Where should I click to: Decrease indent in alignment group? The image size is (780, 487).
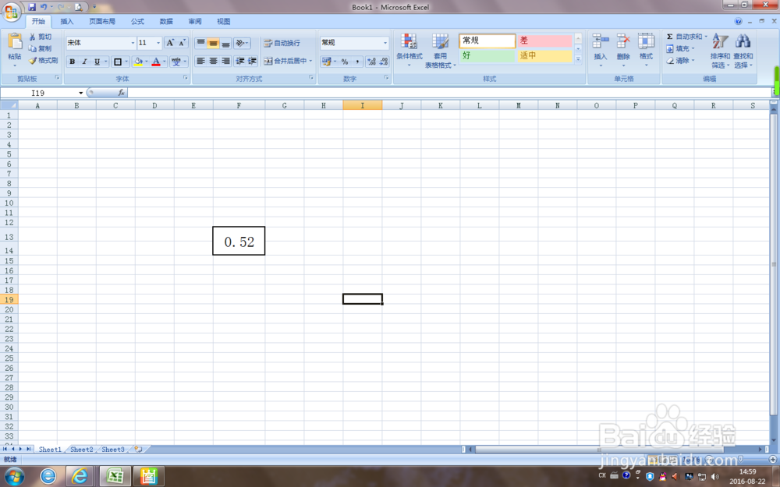pos(240,61)
